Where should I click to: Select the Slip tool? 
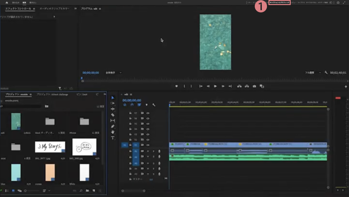pyautogui.click(x=113, y=121)
